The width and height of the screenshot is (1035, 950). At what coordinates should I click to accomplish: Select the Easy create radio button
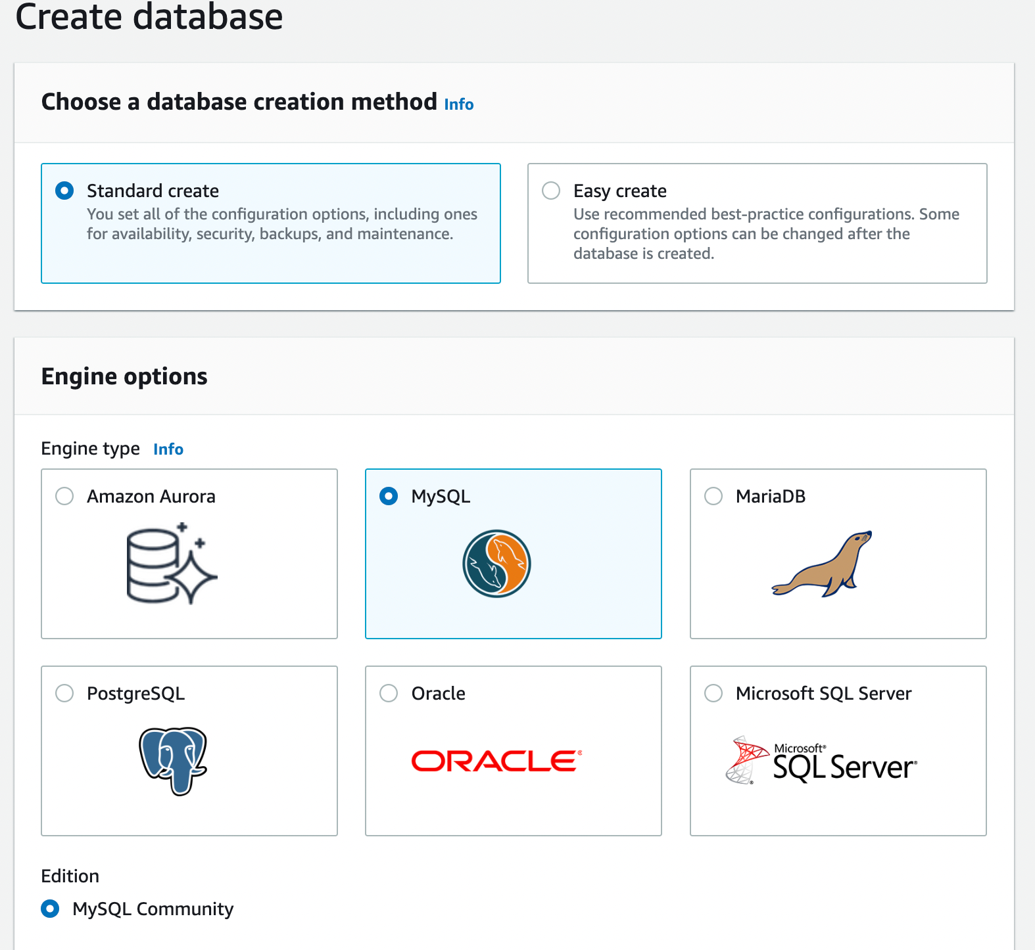pos(551,191)
